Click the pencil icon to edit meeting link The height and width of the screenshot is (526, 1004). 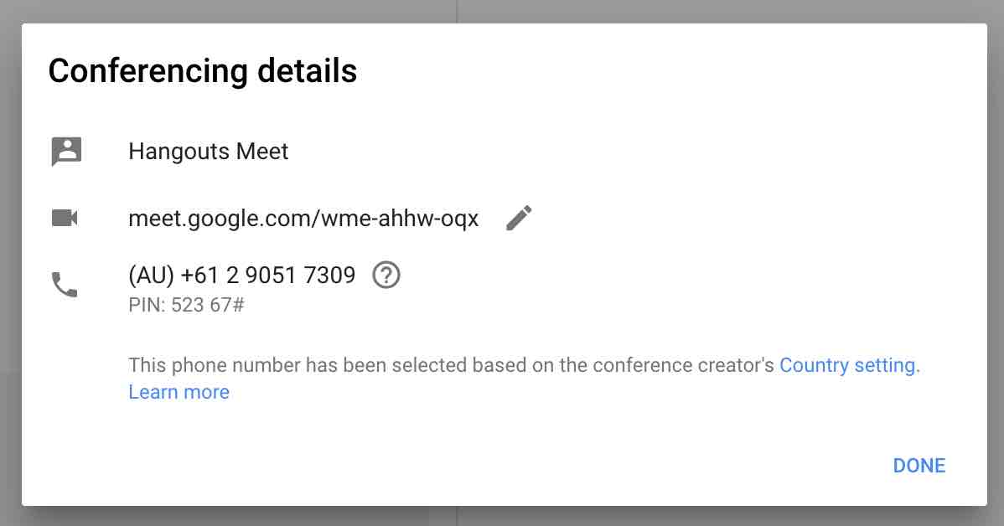pyautogui.click(x=519, y=219)
